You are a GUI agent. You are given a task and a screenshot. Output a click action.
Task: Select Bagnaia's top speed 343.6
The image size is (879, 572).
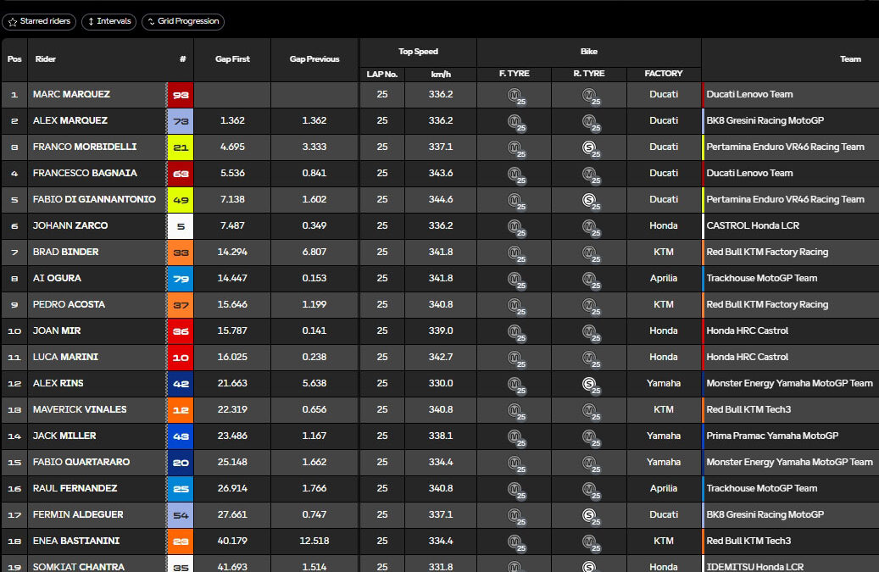pyautogui.click(x=441, y=173)
